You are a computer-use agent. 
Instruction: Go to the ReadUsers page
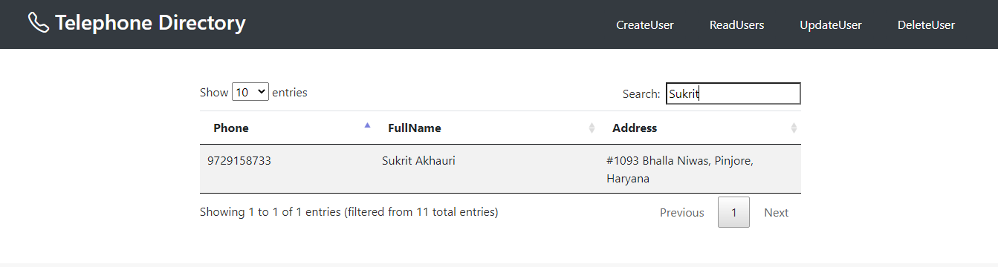click(736, 24)
